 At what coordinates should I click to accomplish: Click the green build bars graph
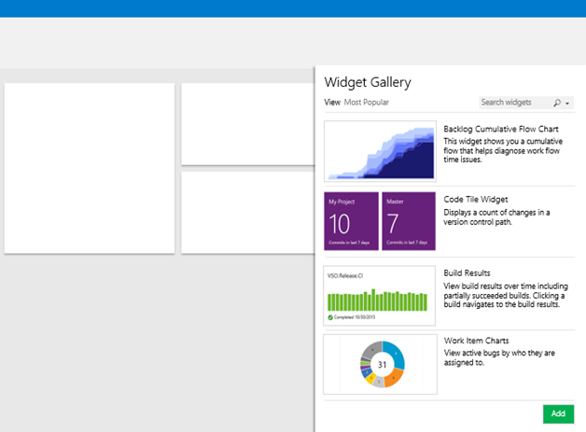(x=378, y=300)
